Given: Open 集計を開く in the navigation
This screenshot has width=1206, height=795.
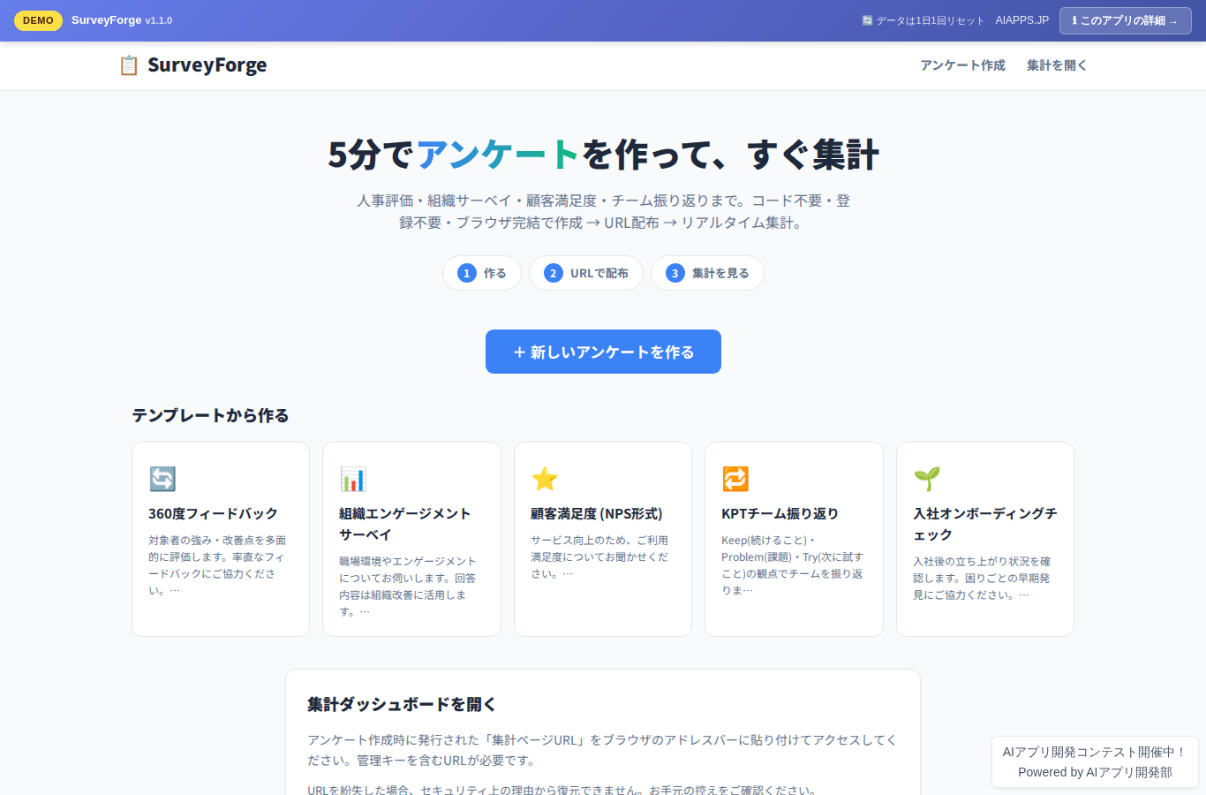Looking at the screenshot, I should pos(1057,65).
